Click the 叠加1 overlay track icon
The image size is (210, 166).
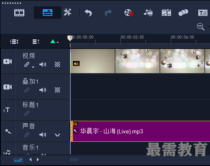tap(8, 87)
